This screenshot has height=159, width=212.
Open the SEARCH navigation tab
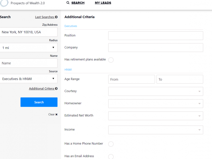coord(78,3)
